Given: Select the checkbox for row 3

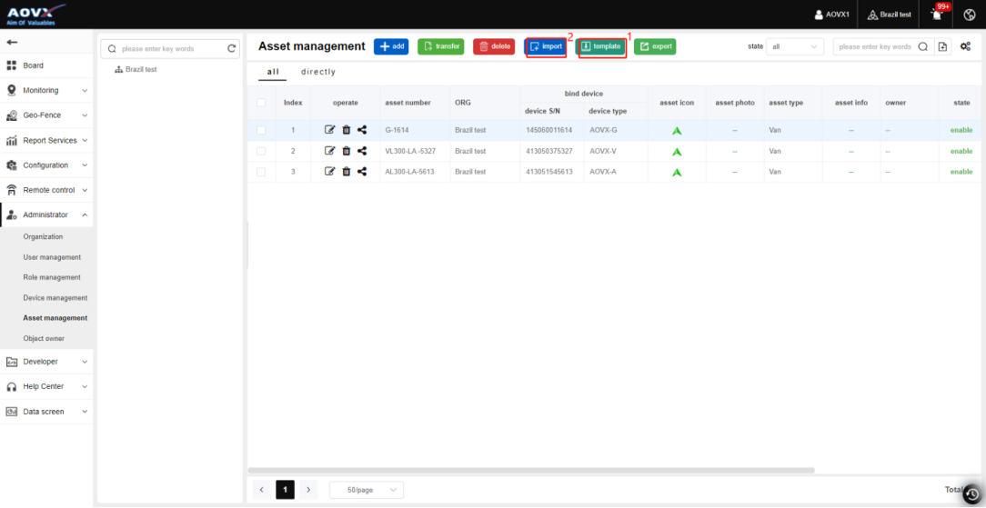Looking at the screenshot, I should tap(261, 172).
